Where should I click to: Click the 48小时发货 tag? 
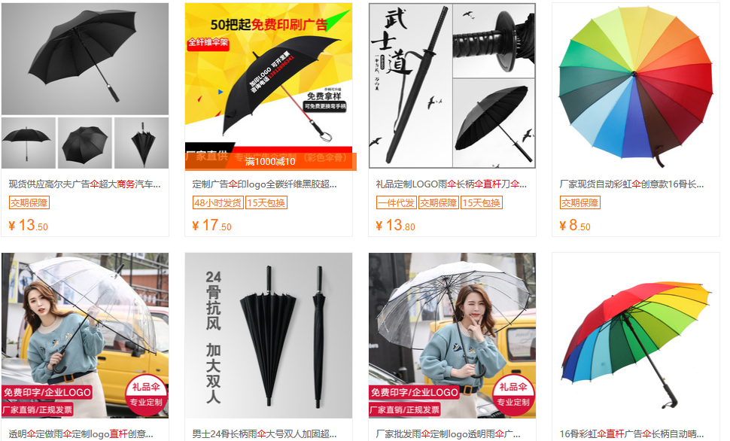(x=218, y=202)
